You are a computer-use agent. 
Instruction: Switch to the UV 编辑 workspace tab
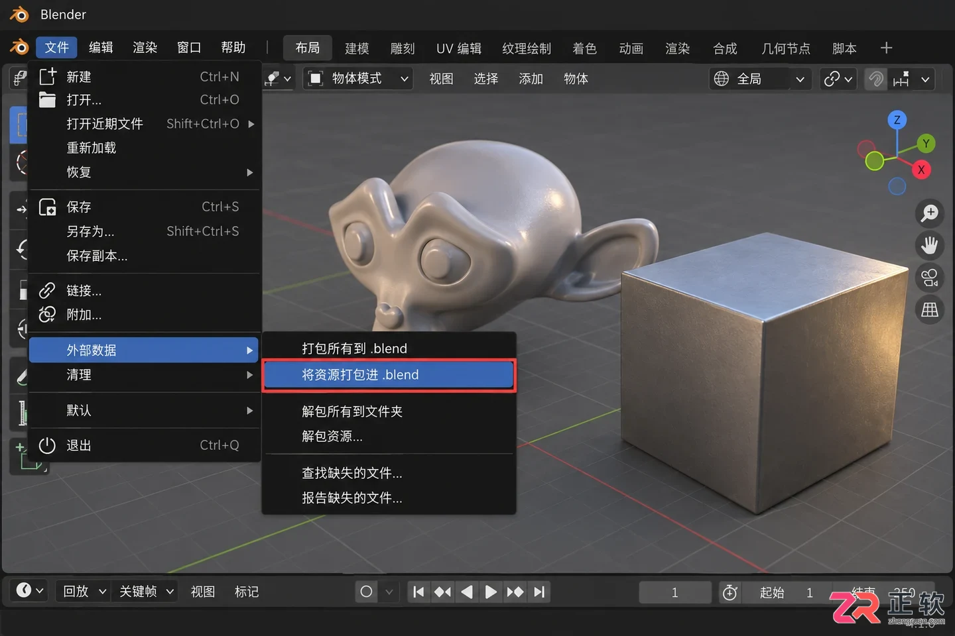click(x=459, y=49)
